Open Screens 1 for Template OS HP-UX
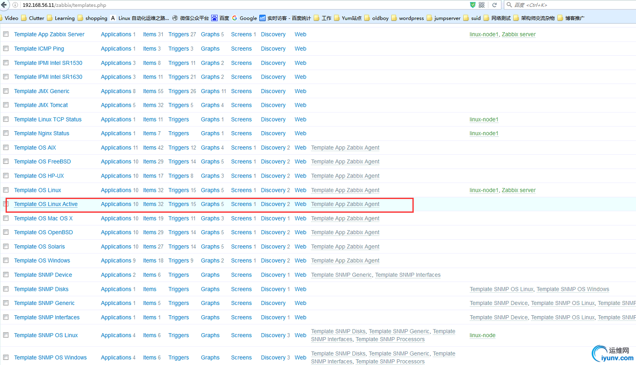Screen dimensions: 636x365 click(x=243, y=176)
